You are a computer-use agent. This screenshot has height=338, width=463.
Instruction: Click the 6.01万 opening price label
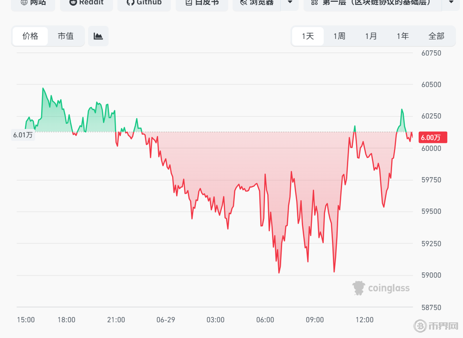[x=23, y=135]
